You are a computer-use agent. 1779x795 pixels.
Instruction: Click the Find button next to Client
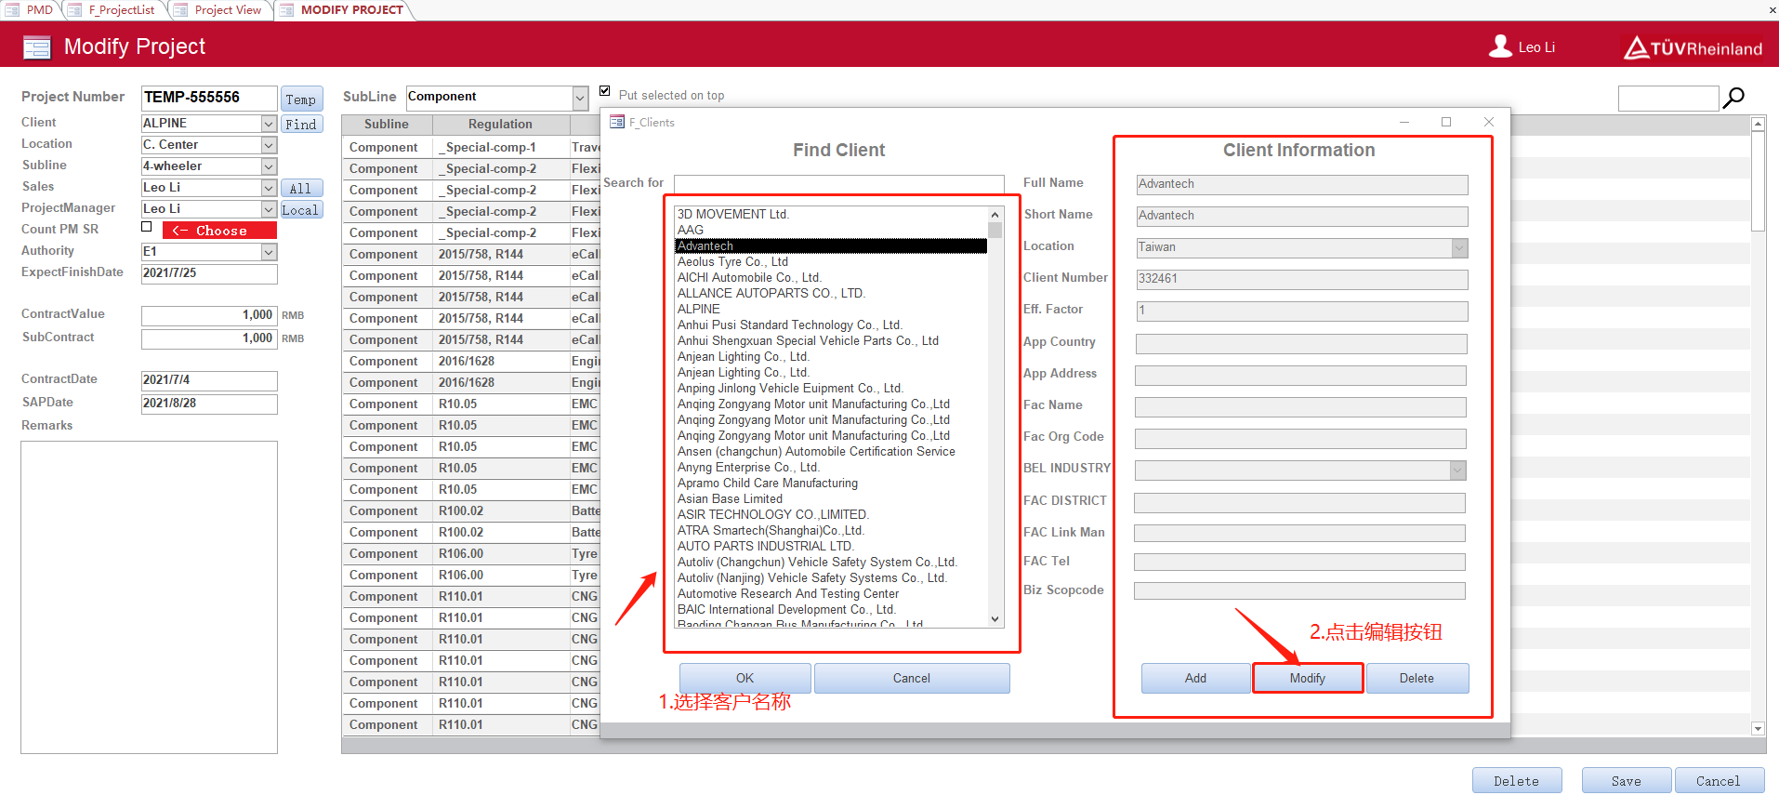301,125
